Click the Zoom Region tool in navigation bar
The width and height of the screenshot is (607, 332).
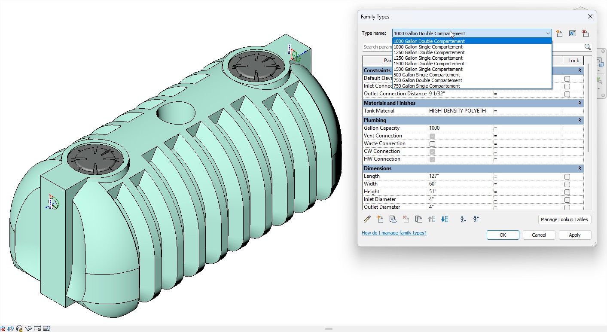pyautogui.click(x=600, y=80)
